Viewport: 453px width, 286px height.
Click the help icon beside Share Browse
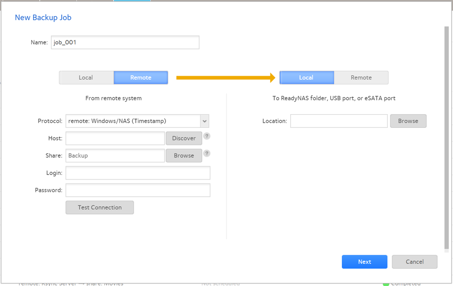tap(207, 153)
